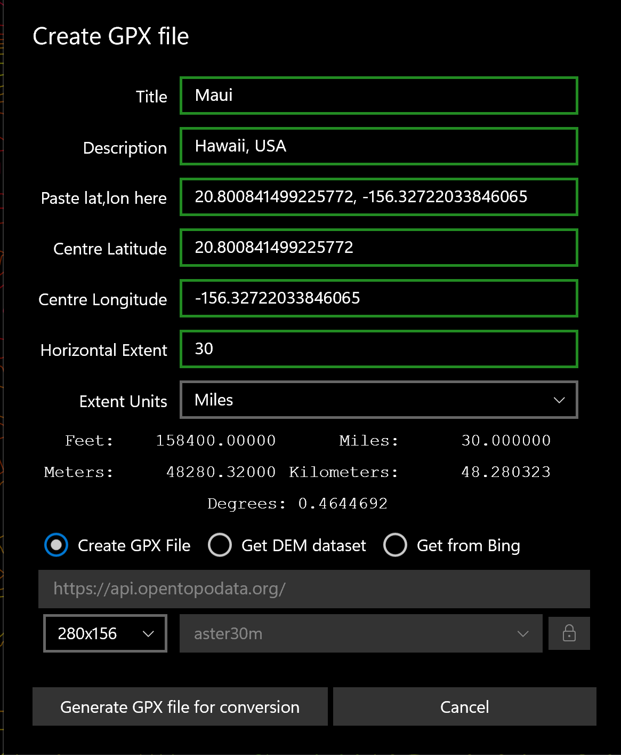This screenshot has width=621, height=755.
Task: Click the Description label
Action: [x=125, y=148]
